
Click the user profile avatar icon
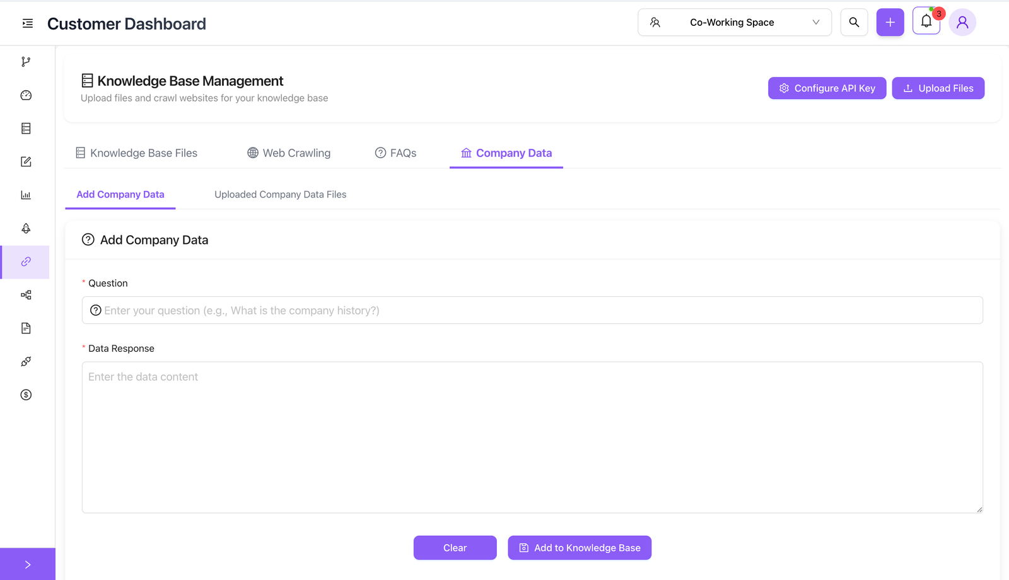click(x=962, y=22)
